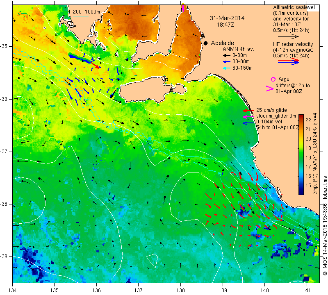The height and width of the screenshot is (295, 328).
Task: Click the 'drifters@12h to' legend text
Action: (x=292, y=86)
